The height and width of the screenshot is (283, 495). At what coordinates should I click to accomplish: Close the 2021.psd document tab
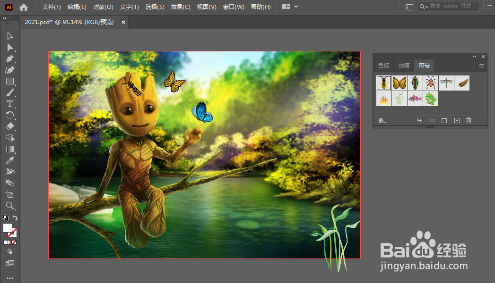click(x=123, y=22)
